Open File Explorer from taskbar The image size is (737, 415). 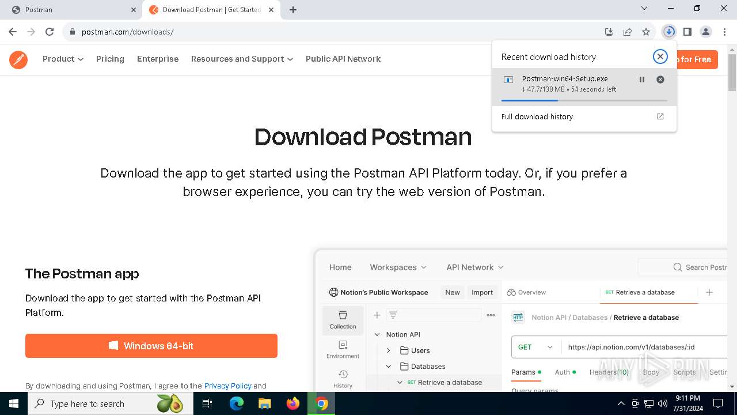264,403
